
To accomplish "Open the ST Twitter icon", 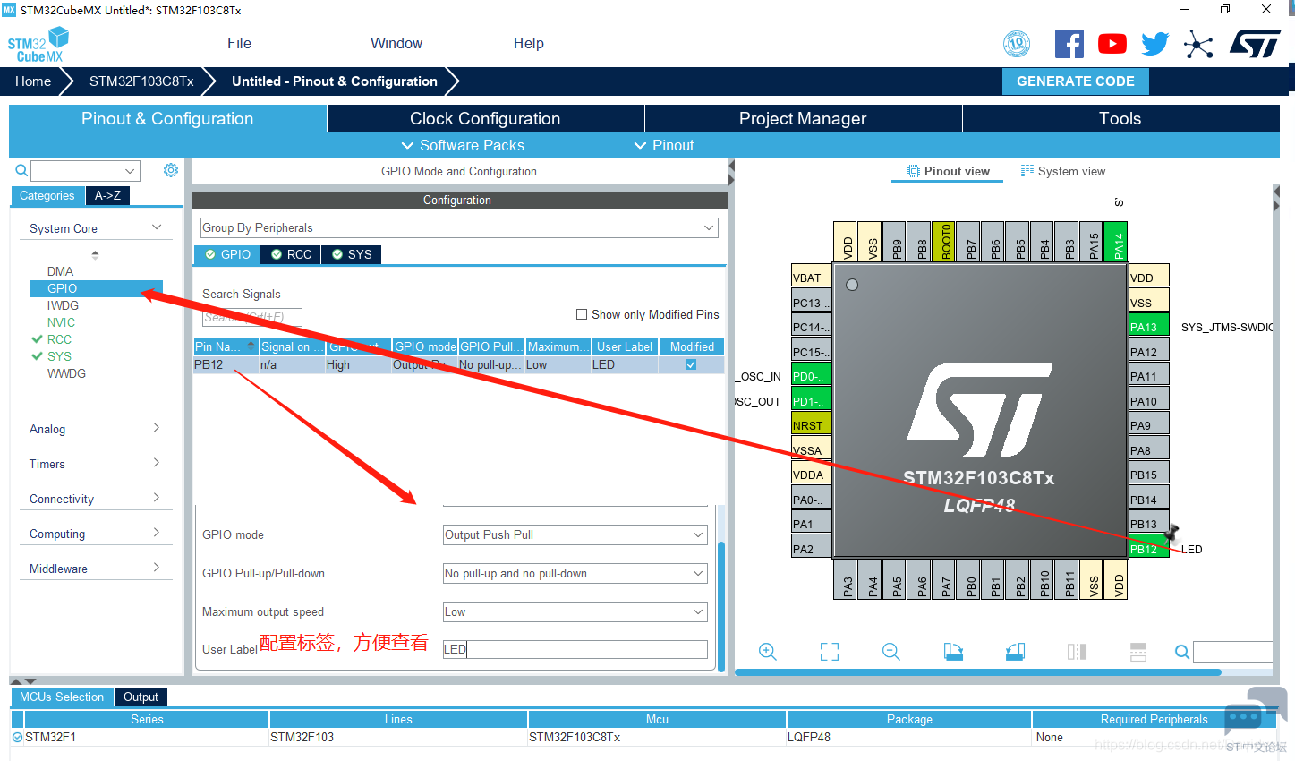I will pyautogui.click(x=1155, y=44).
